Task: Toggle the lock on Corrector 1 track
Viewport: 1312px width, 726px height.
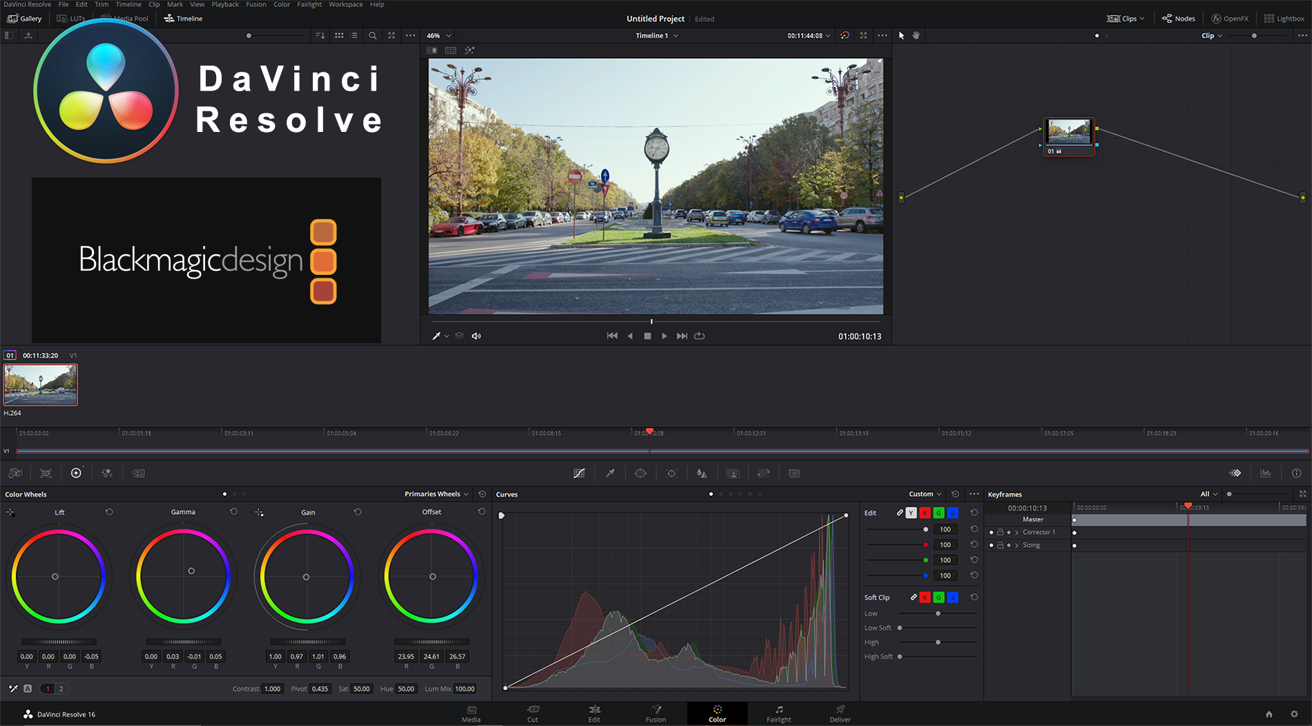Action: pos(1000,533)
